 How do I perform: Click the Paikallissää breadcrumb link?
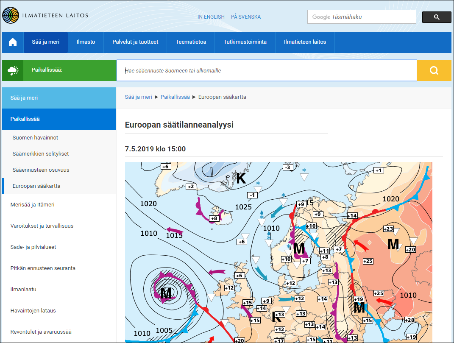pos(175,97)
